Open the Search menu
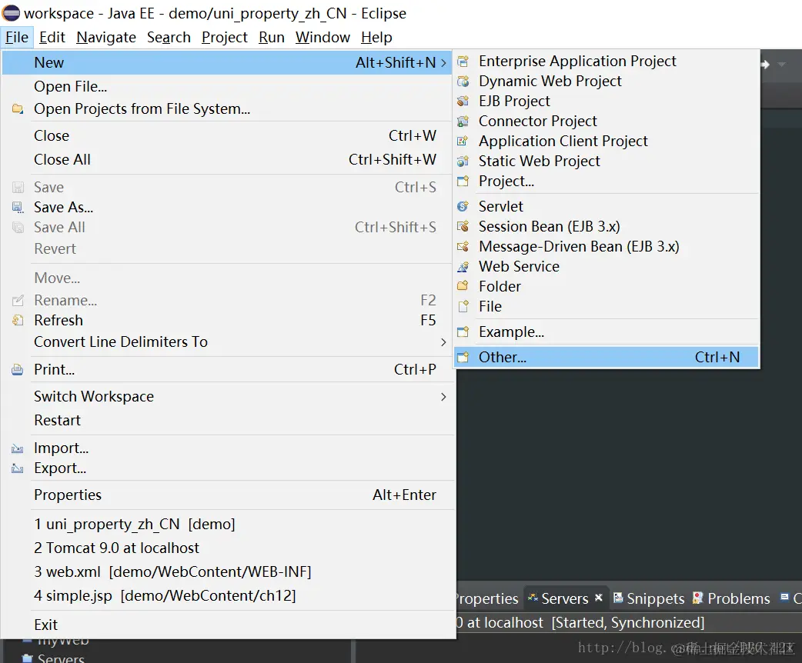Screen dimensions: 802x663 click(x=169, y=38)
